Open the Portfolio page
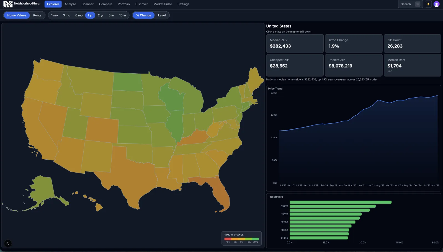443x252 pixels. [124, 4]
